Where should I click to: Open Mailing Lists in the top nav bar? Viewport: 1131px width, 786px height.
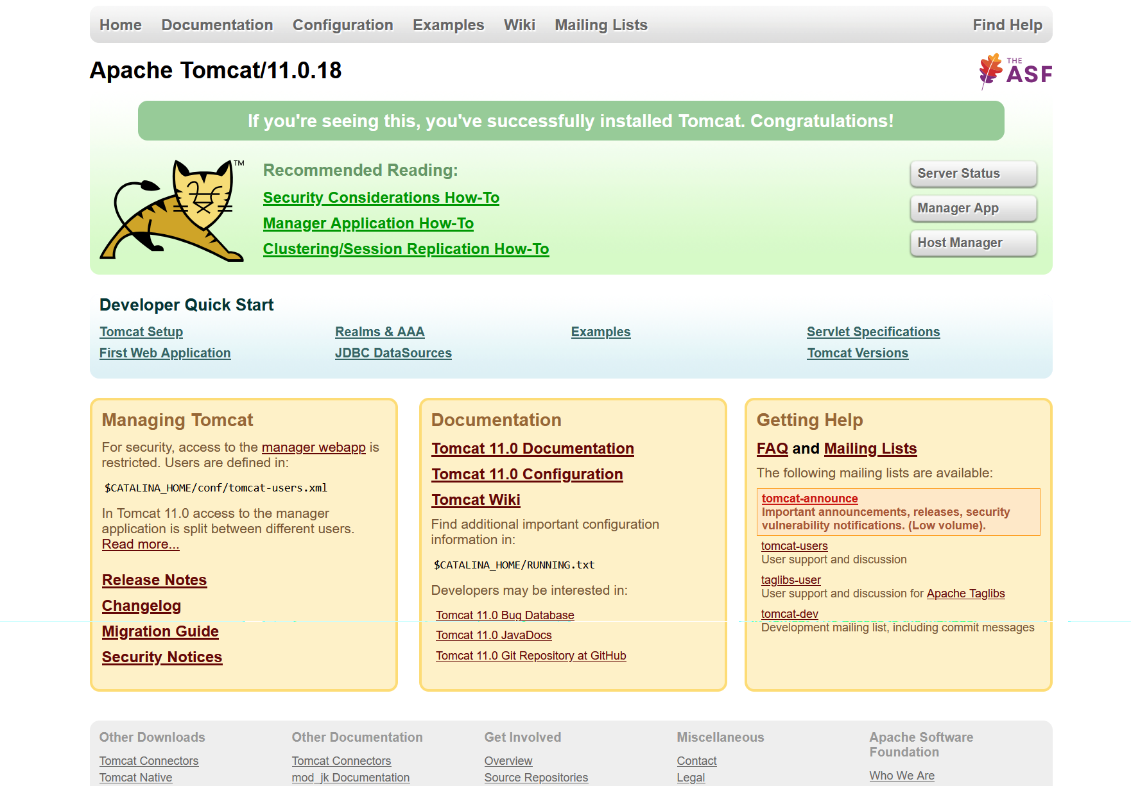[x=601, y=25]
